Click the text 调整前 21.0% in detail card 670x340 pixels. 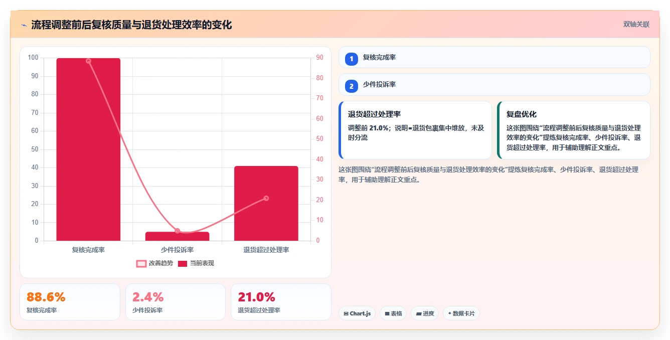click(368, 128)
